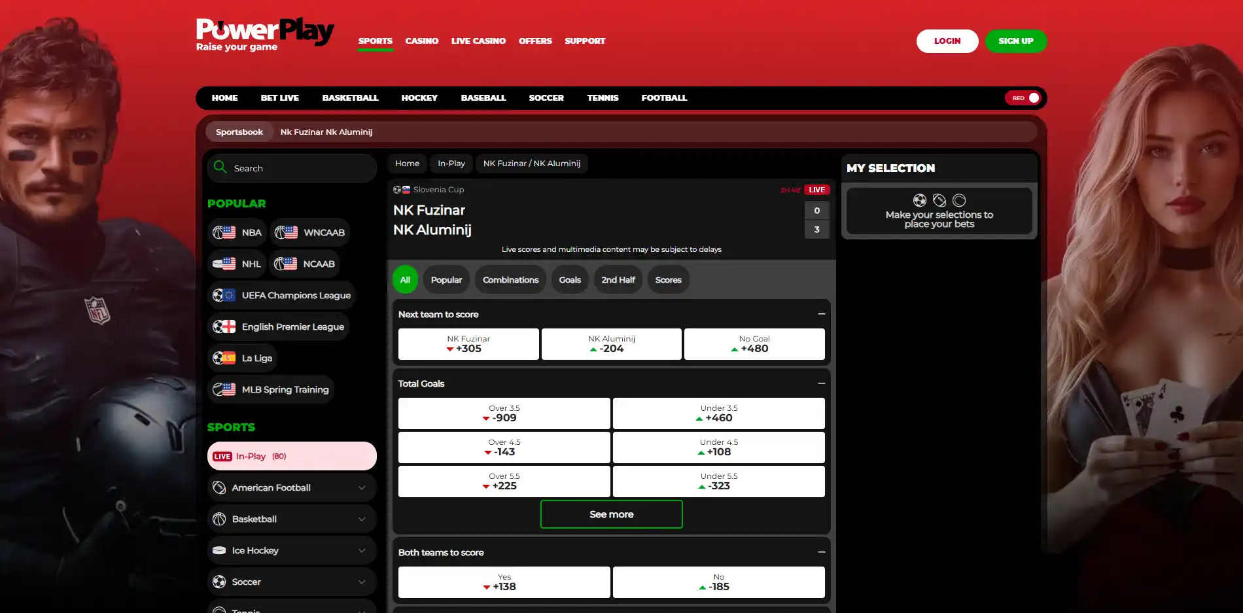1243x613 pixels.
Task: Click the Sportsbook breadcrumb
Action: 239,131
